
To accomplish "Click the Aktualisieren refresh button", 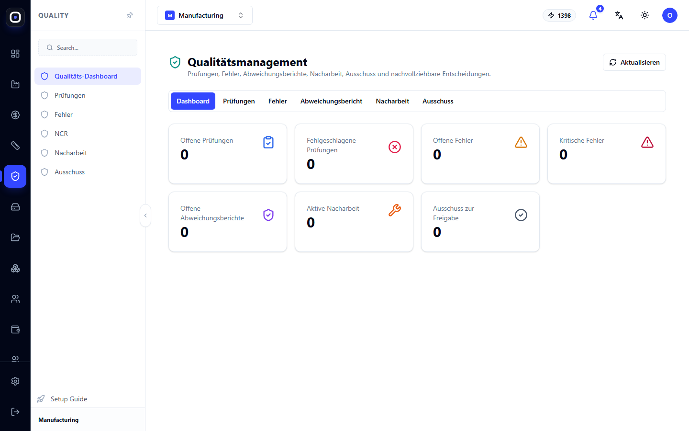I will click(x=634, y=62).
